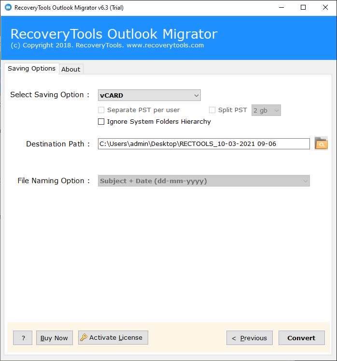Open the 2 gb split size dropdown
Image resolution: width=337 pixels, height=361 pixels.
[266, 110]
